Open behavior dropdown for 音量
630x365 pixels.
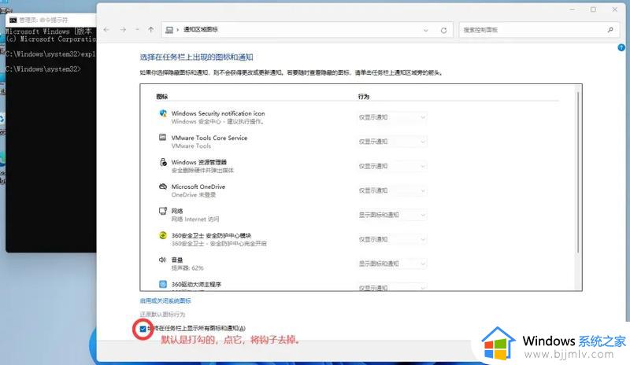tap(391, 264)
